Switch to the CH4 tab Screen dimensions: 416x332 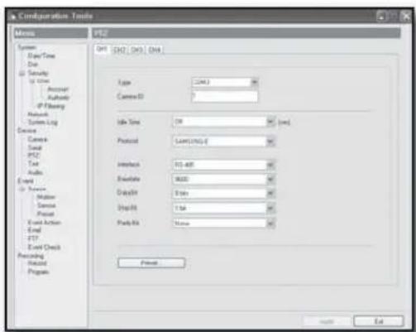(155, 50)
